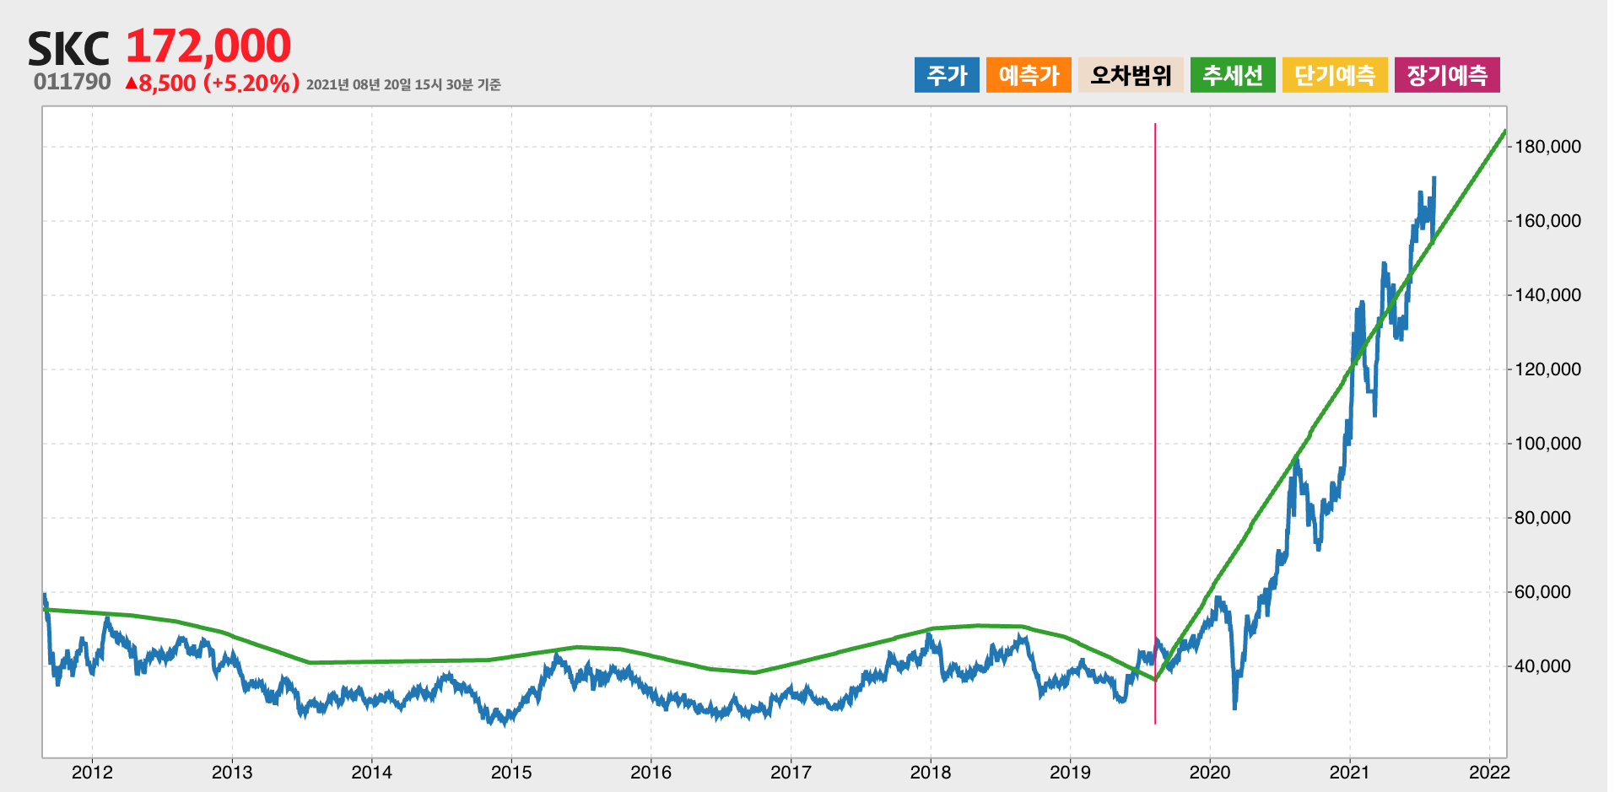
Task: Click the blue price line peak in 2021
Action: coord(1434,179)
